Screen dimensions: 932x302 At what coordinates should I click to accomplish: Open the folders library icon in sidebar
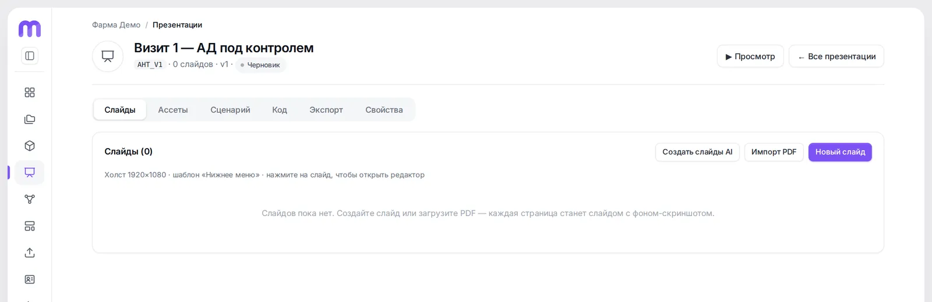[30, 119]
